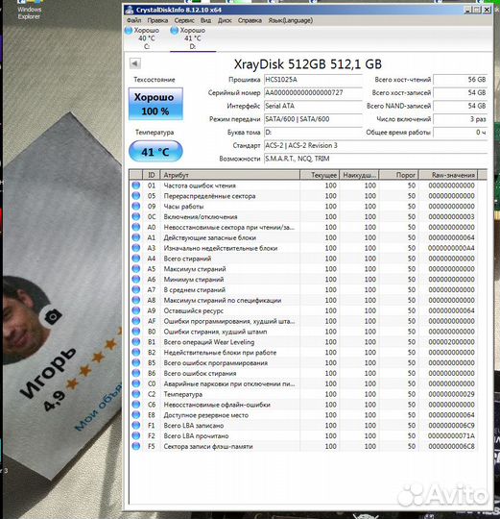This screenshot has height=519, width=500.
Task: Click status icon of row A1 Действующие запасные блоки
Action: coord(136,237)
